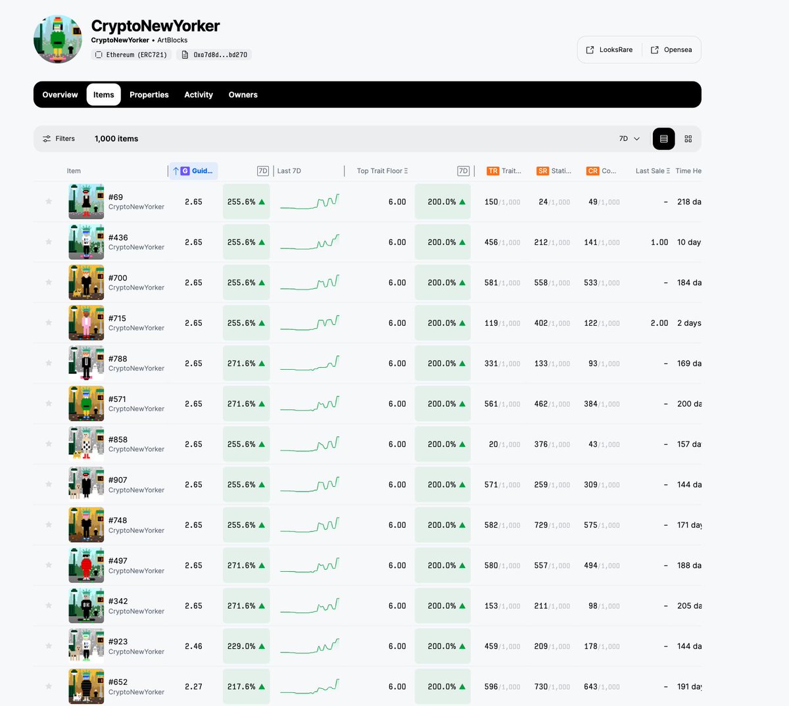The height and width of the screenshot is (706, 789).
Task: Favorite item #69 with its star
Action: pos(48,201)
